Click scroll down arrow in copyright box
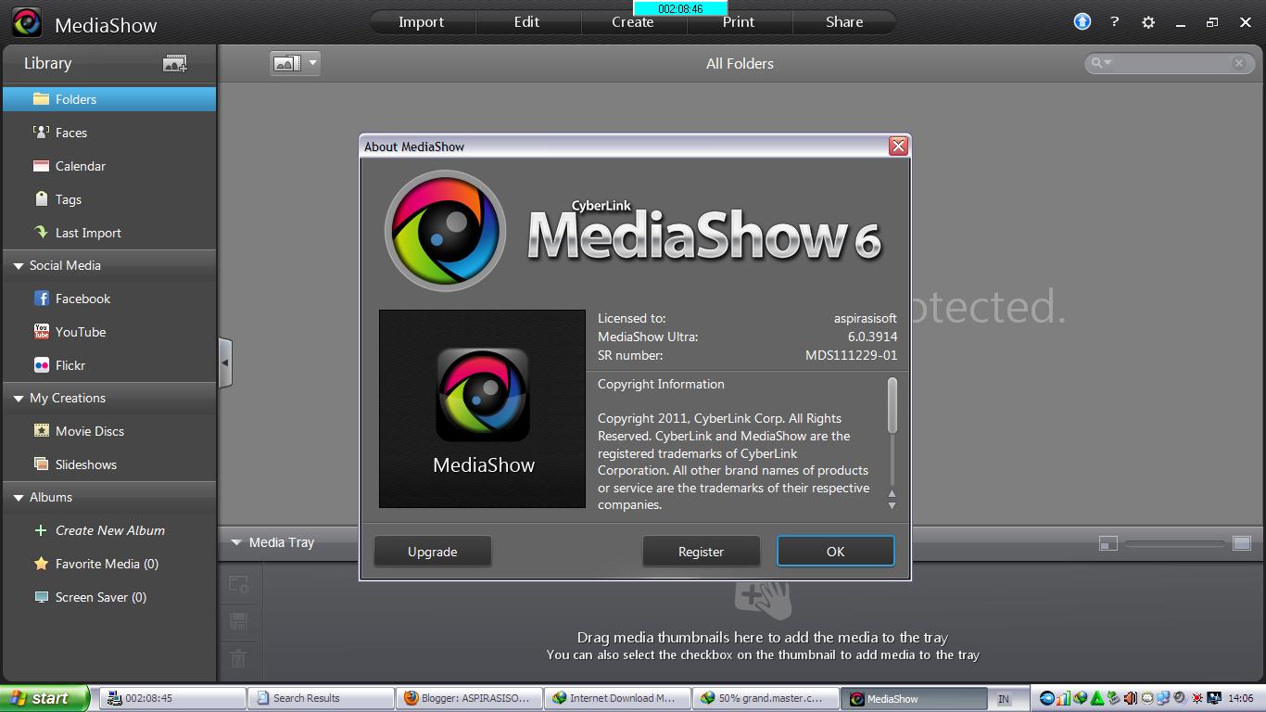The image size is (1266, 712). tap(893, 505)
